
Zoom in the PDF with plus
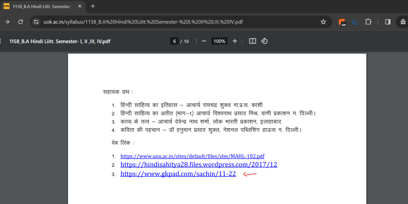(235, 41)
